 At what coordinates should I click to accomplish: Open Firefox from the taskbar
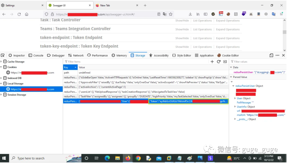point(128,158)
